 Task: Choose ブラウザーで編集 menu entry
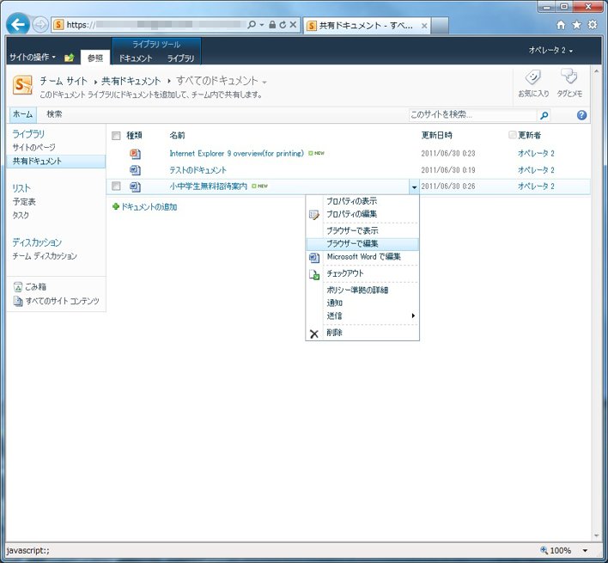362,243
